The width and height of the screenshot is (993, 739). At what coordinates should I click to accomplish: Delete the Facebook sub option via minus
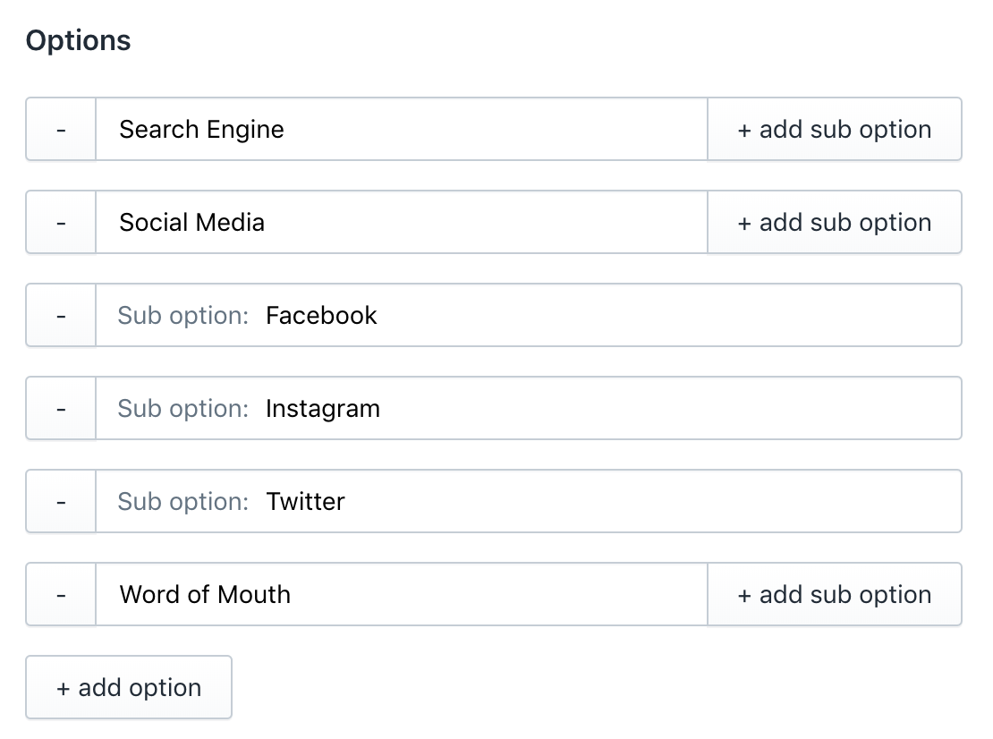tap(61, 316)
